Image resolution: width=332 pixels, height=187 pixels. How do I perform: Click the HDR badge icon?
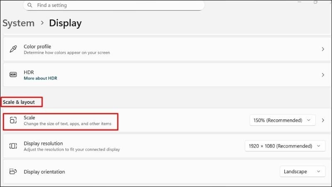[13, 75]
